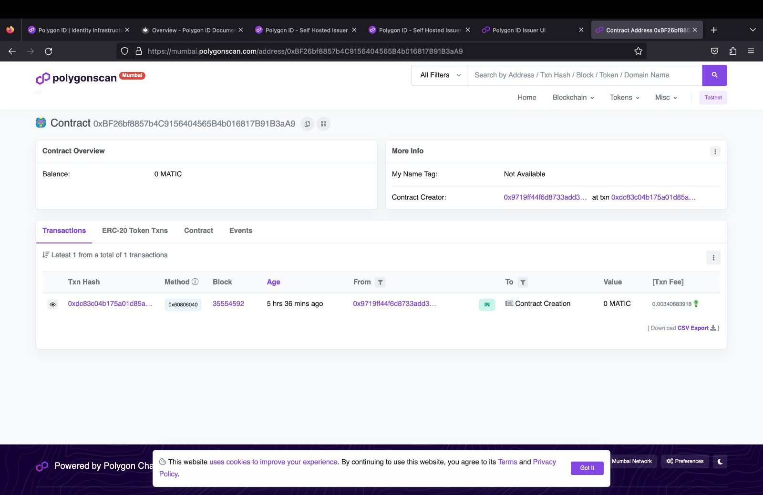Click the Firefox application icon
Viewport: 763px width, 495px height.
tap(10, 30)
